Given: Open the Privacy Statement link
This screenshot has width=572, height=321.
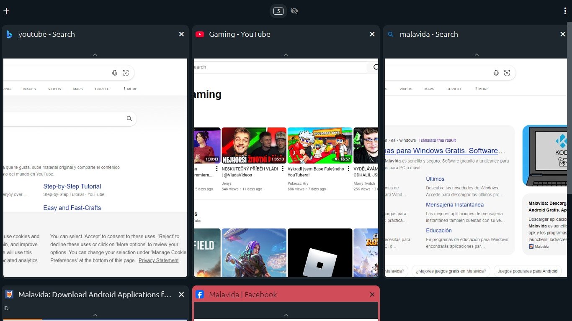Looking at the screenshot, I should click(x=158, y=260).
